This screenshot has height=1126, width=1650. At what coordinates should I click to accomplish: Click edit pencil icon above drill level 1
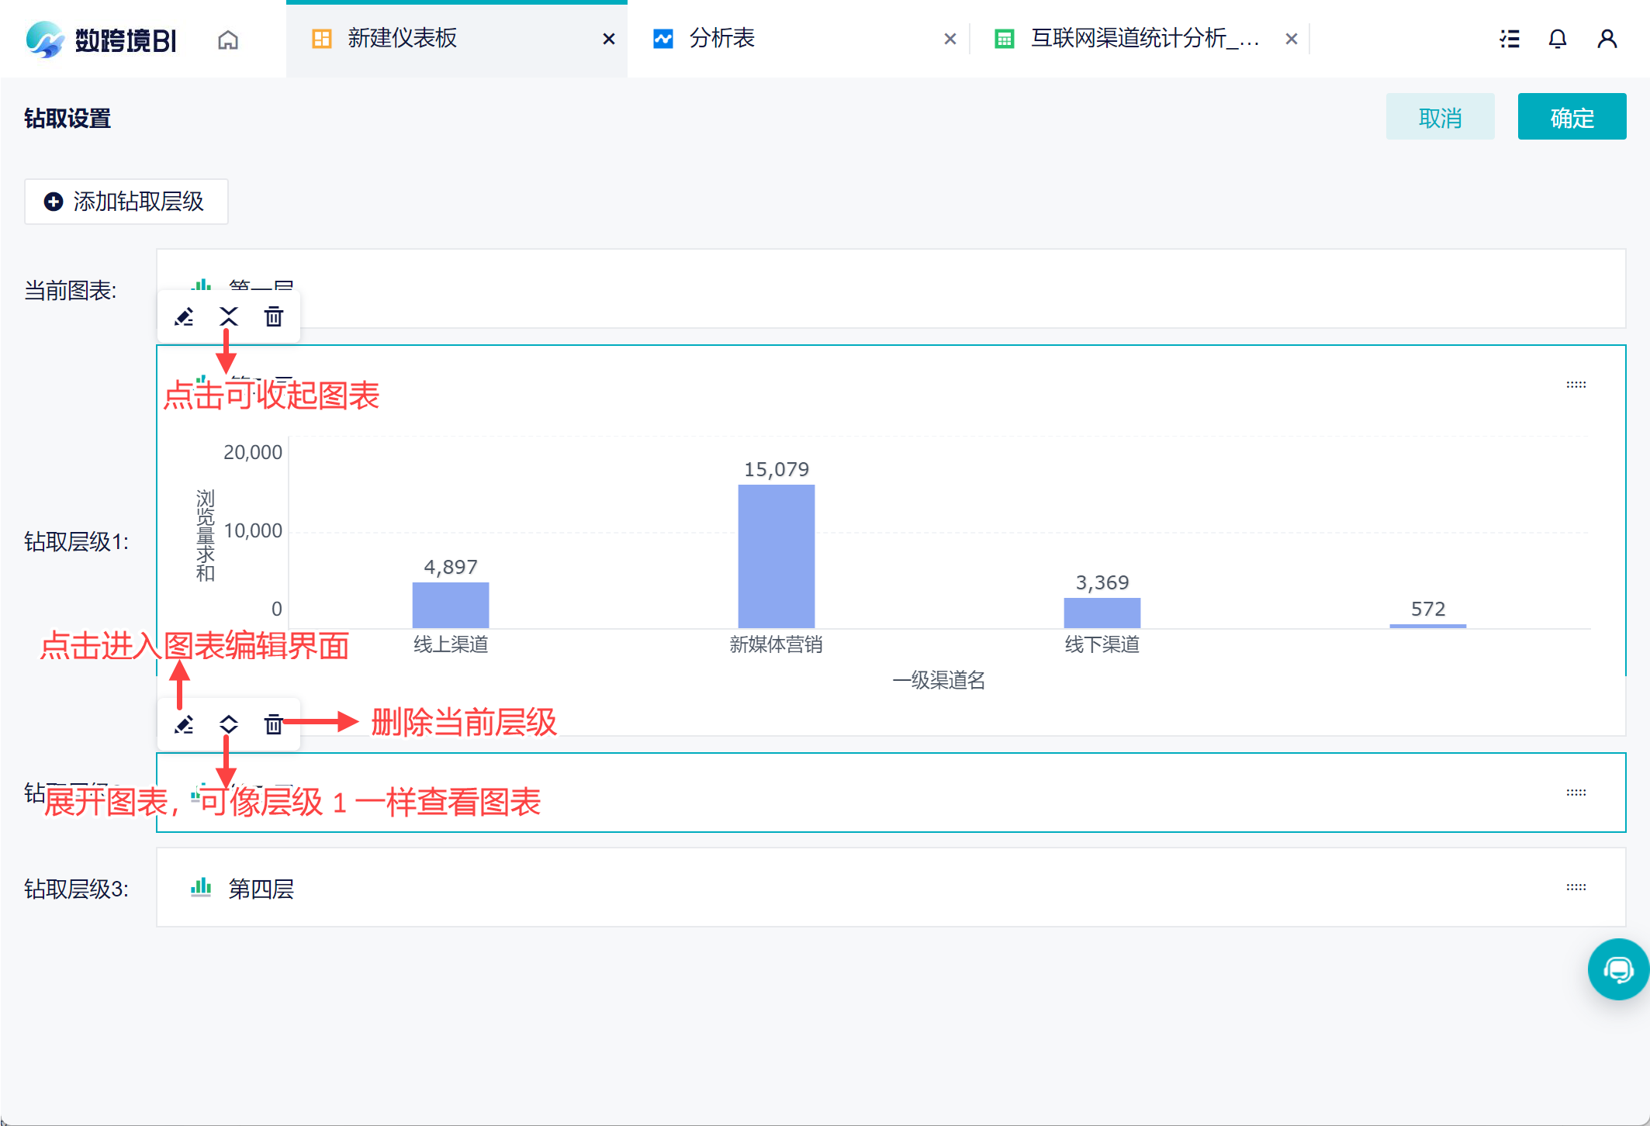(184, 316)
